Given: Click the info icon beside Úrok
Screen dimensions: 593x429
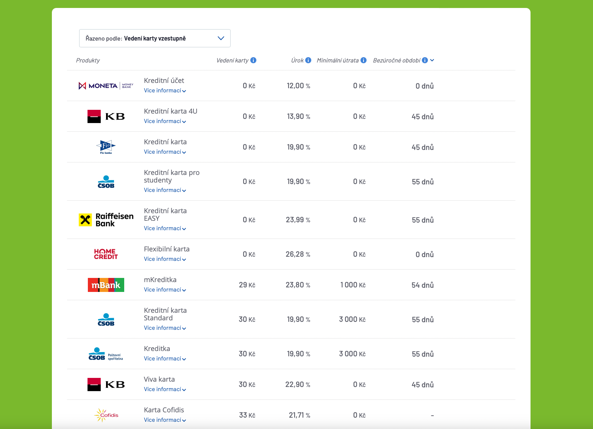Looking at the screenshot, I should click(x=308, y=60).
